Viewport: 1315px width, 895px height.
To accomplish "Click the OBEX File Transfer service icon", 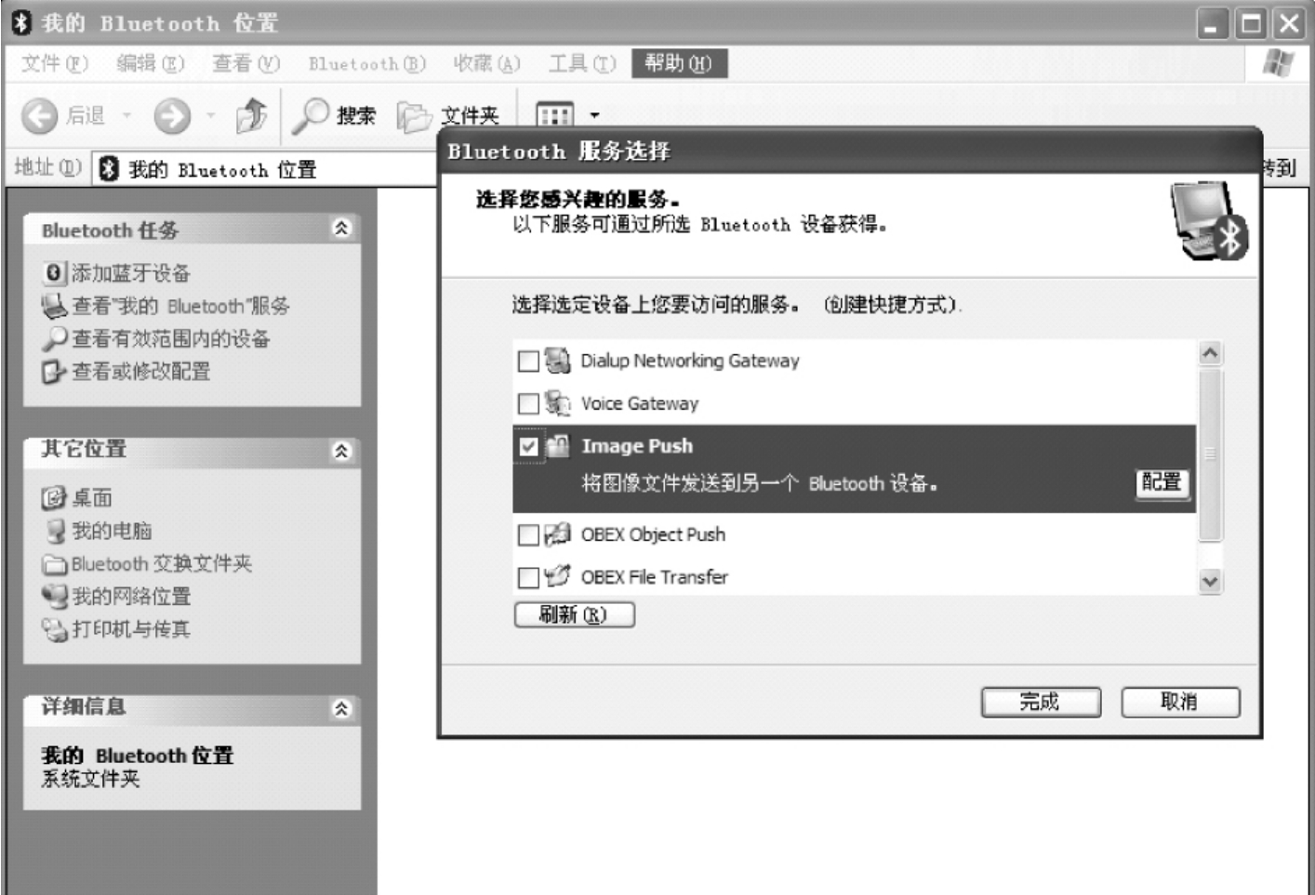I will 558,576.
